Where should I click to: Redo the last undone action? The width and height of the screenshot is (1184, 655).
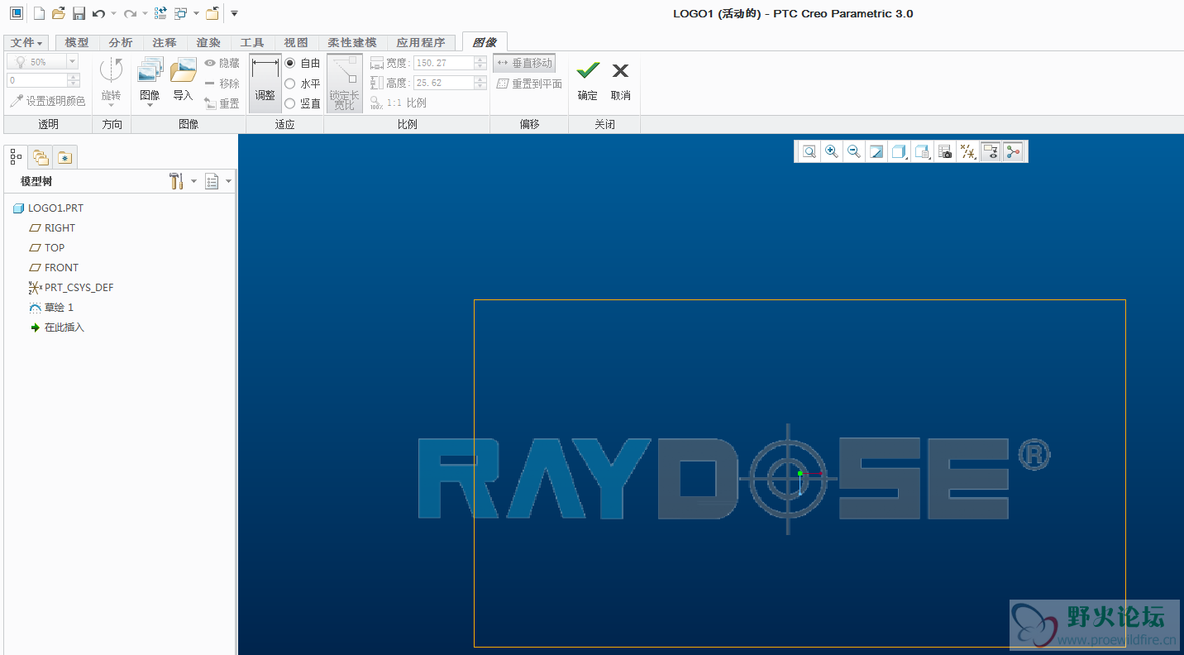(x=130, y=13)
